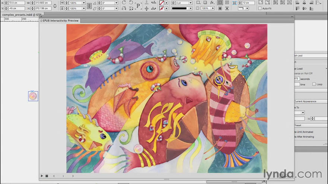Enable the Auto-Fit checkbox
Screen dimensions: 328x184
[x=260, y=9]
